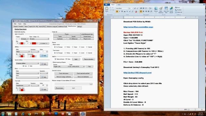This screenshot has width=206, height=116.
Task: Click the 'Remove diacritics' button
Action: (89, 59)
